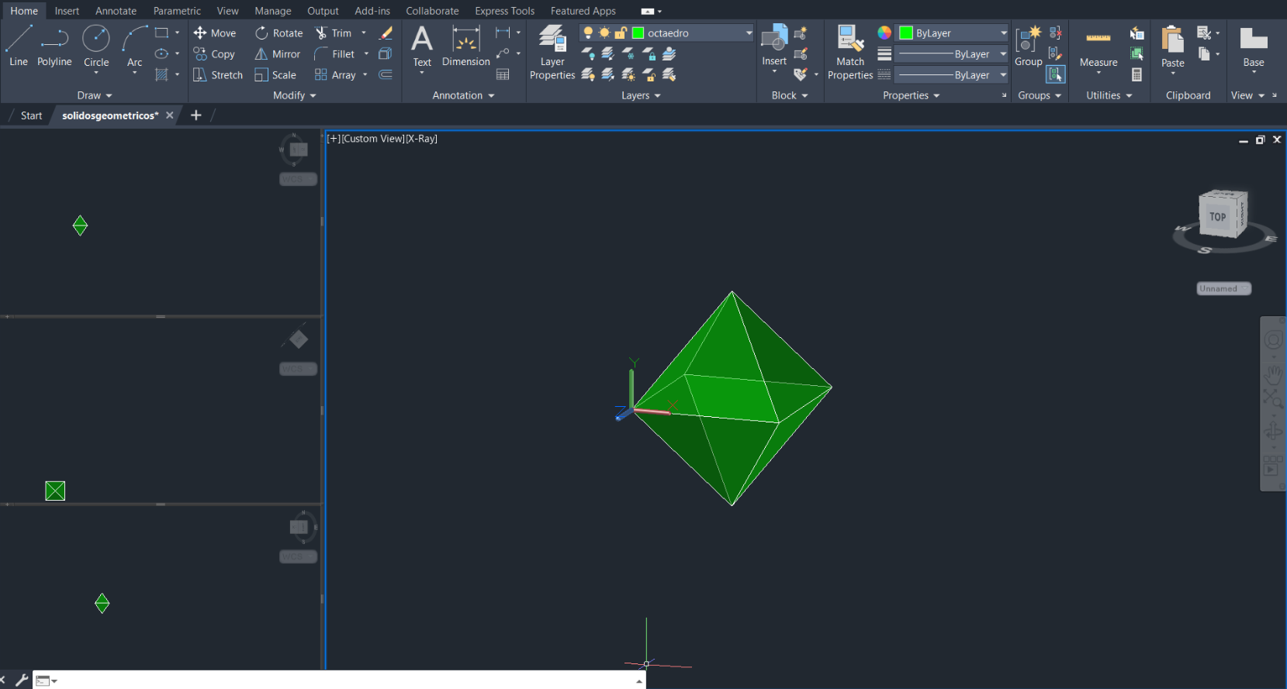Close the solidosgeometricos drawing tab
The width and height of the screenshot is (1287, 689).
[x=170, y=115]
